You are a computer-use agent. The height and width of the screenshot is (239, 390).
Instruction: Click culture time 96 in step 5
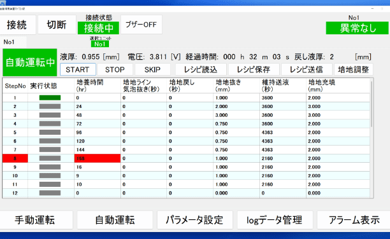97,132
